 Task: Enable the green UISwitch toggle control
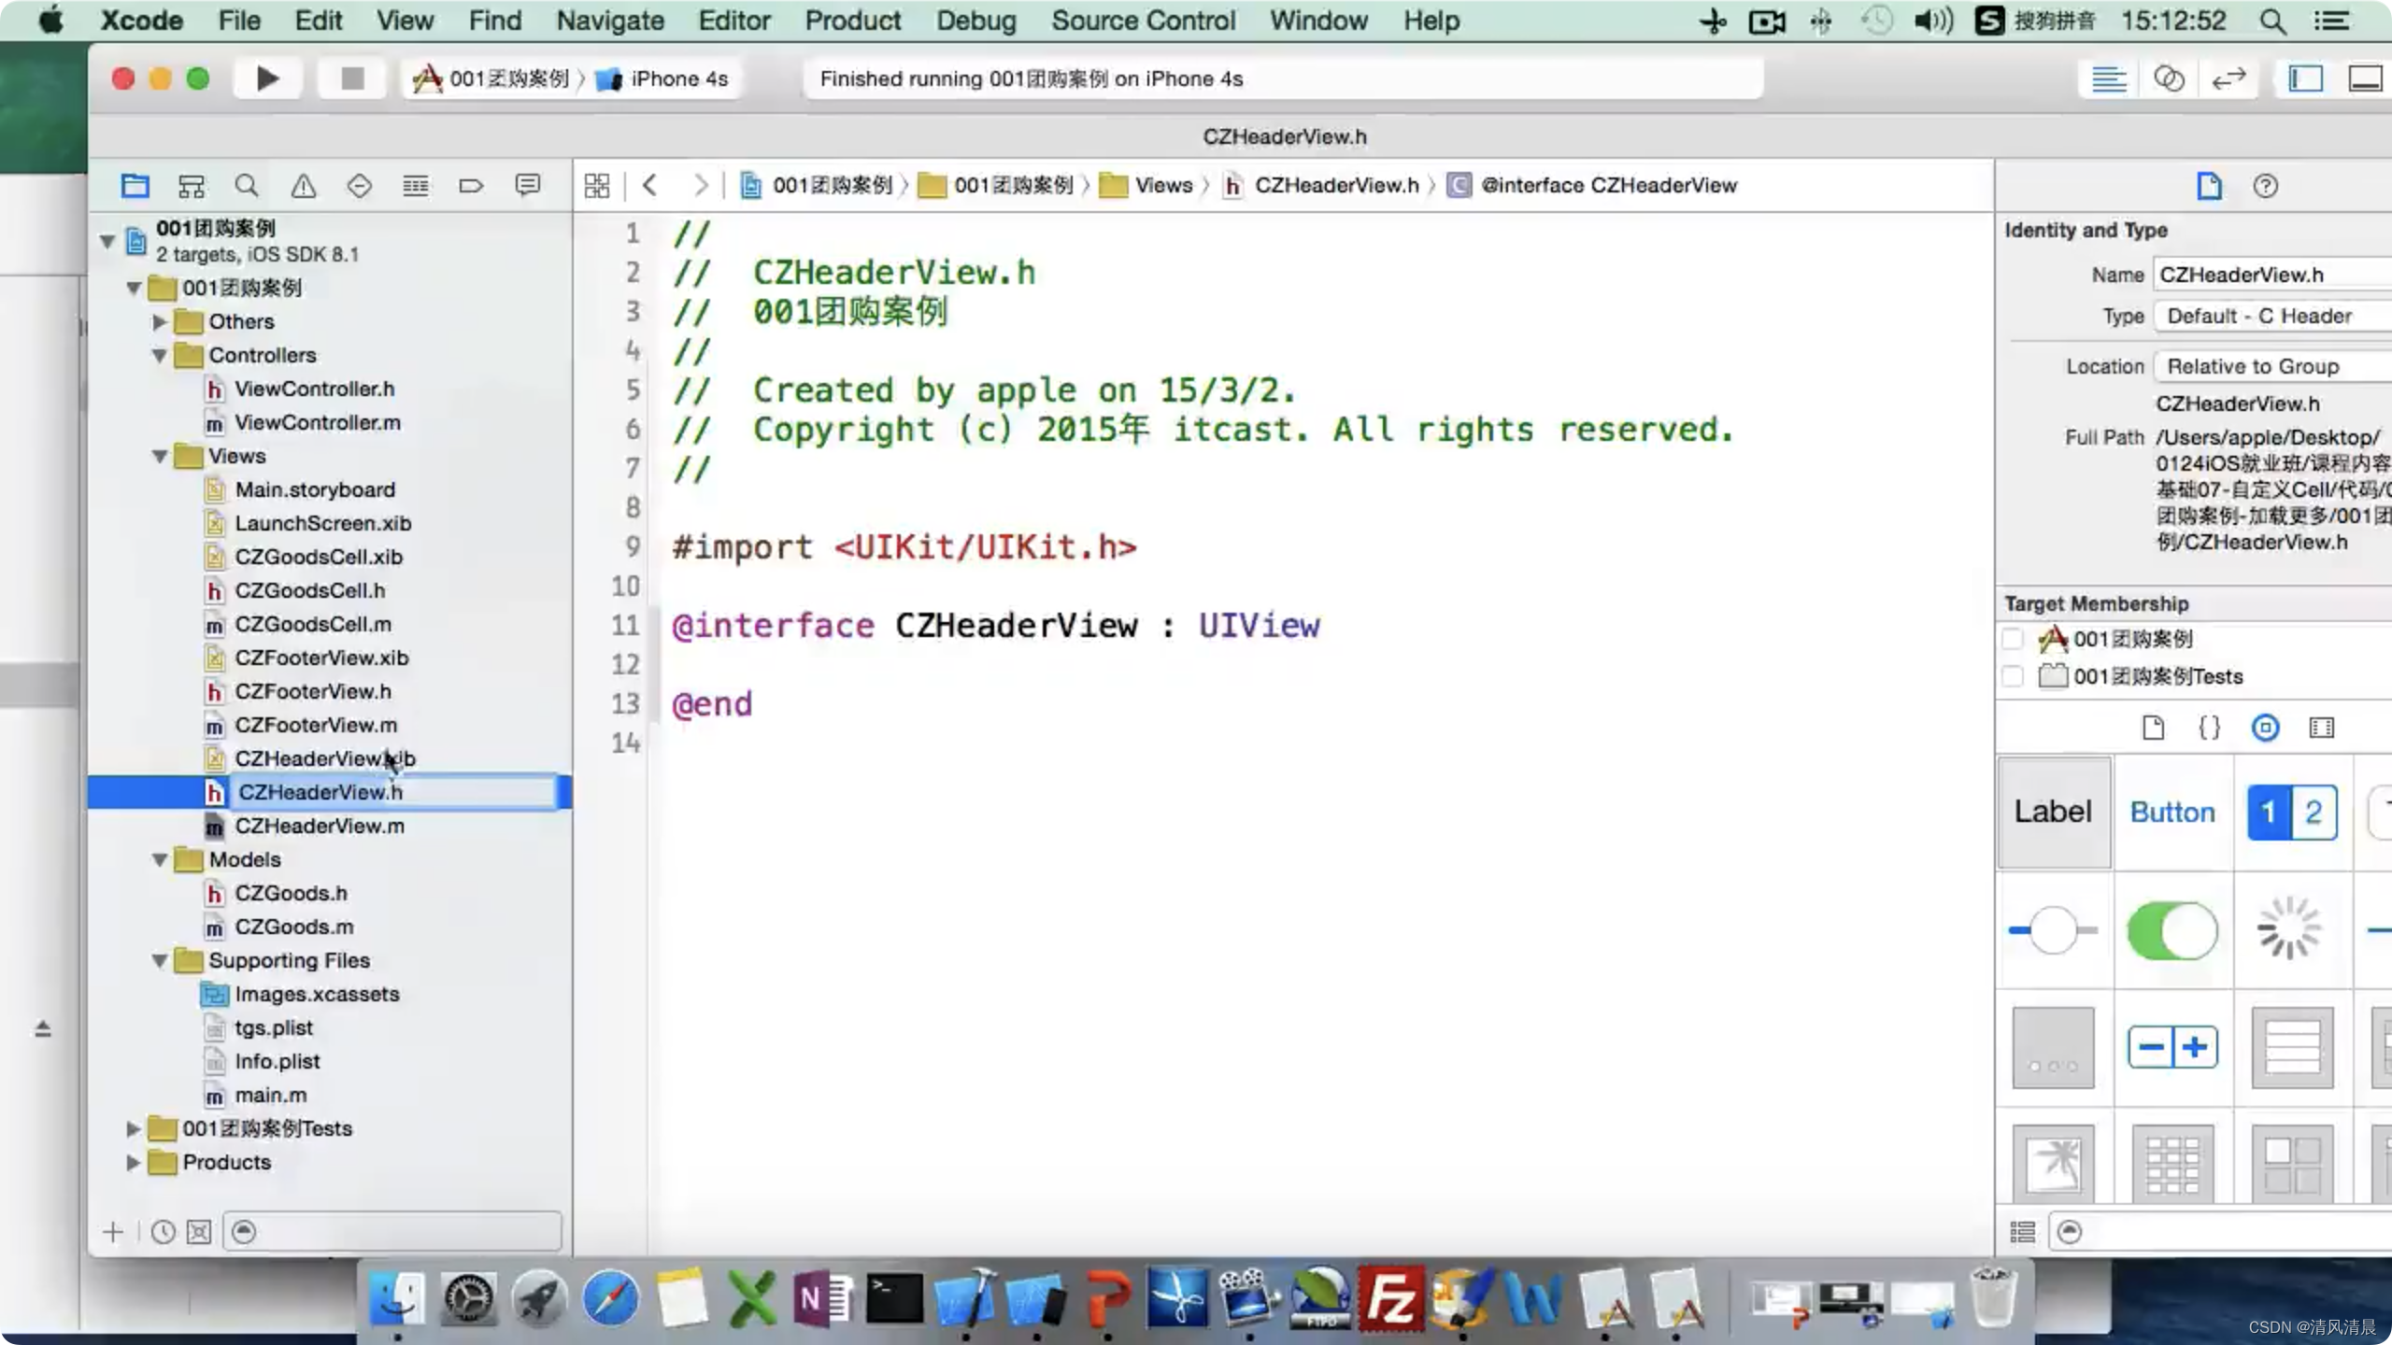point(2171,931)
